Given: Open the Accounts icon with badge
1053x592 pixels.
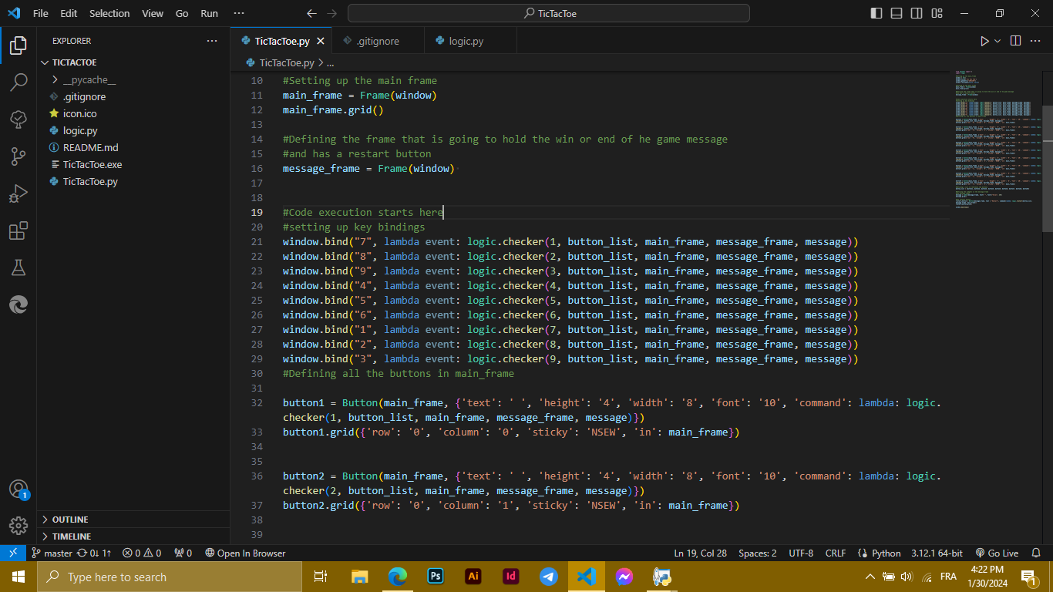Looking at the screenshot, I should [19, 489].
